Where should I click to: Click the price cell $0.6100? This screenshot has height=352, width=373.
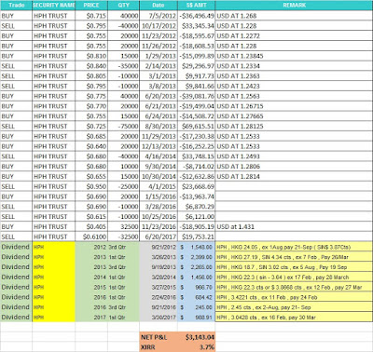91,237
